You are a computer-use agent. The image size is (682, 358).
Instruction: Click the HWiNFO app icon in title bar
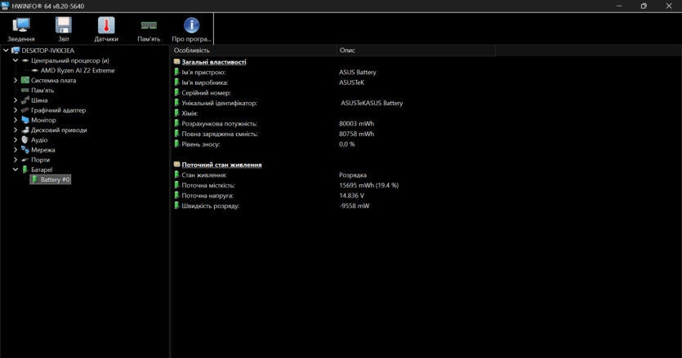6,6
